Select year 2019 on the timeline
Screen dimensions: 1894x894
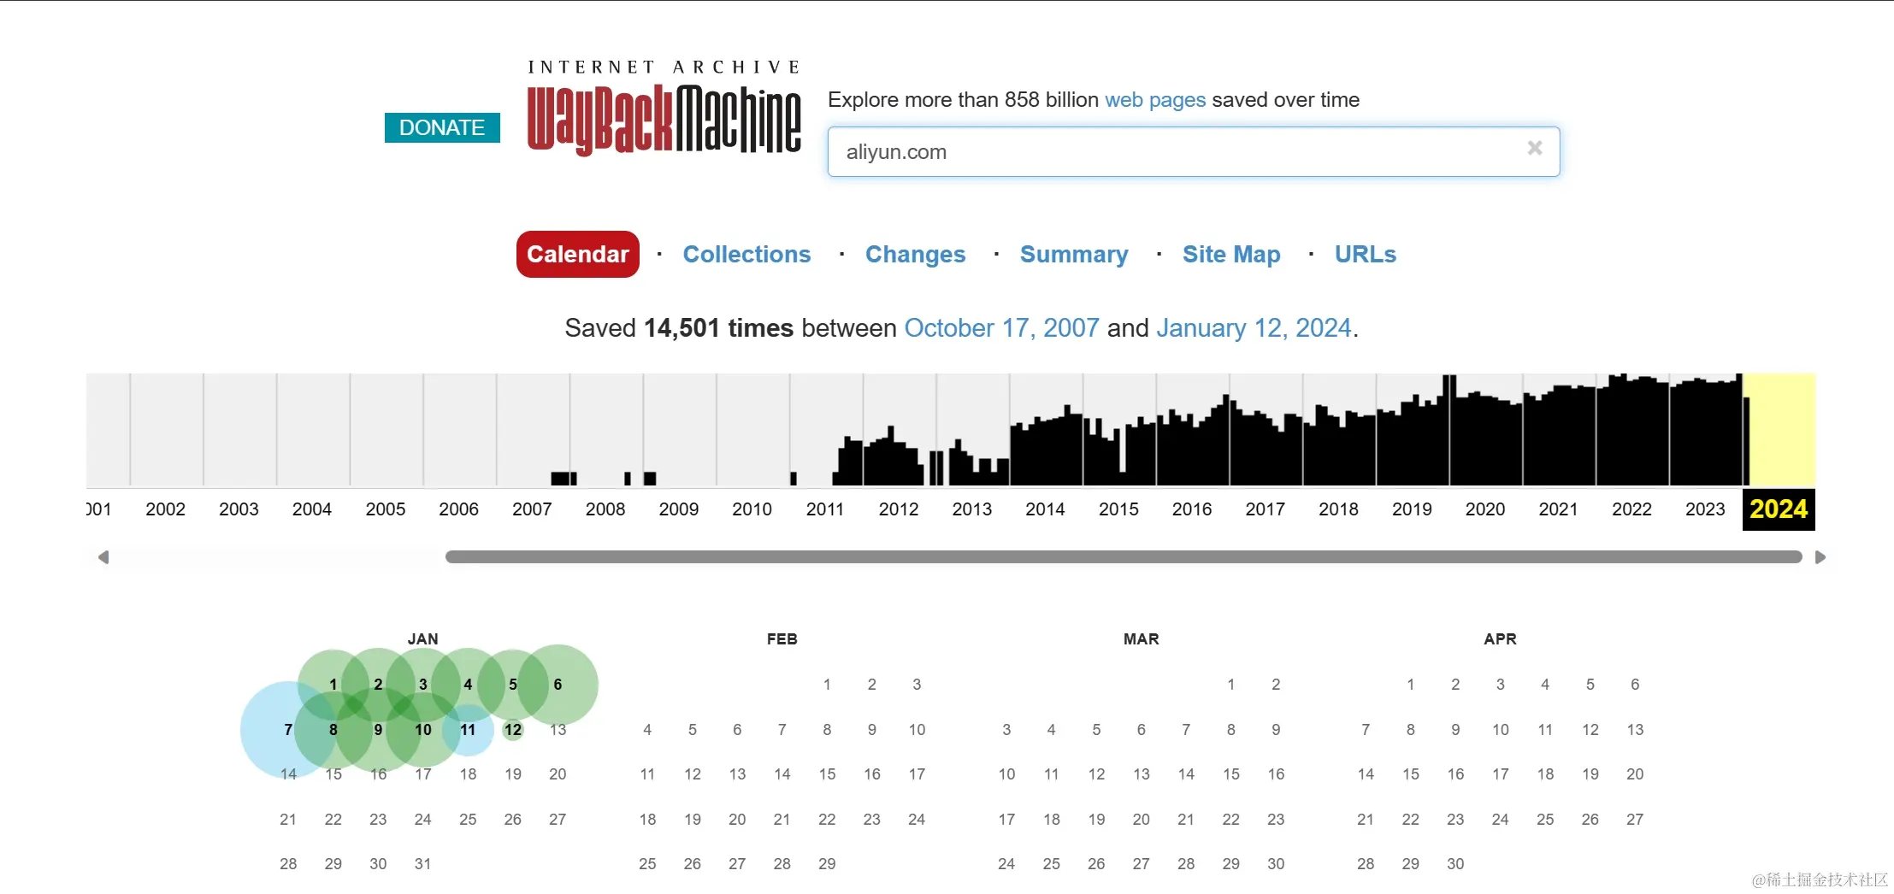[1412, 509]
